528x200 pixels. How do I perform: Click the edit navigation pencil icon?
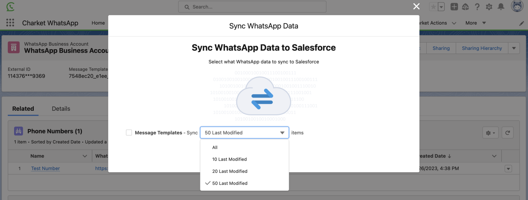(522, 23)
